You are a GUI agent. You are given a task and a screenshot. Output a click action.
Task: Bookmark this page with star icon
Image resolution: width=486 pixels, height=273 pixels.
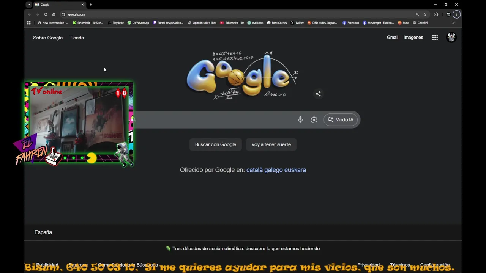coord(425,14)
